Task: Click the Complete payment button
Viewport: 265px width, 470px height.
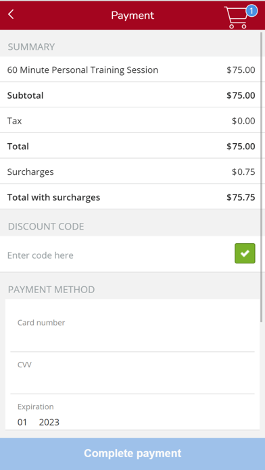Action: click(x=132, y=454)
